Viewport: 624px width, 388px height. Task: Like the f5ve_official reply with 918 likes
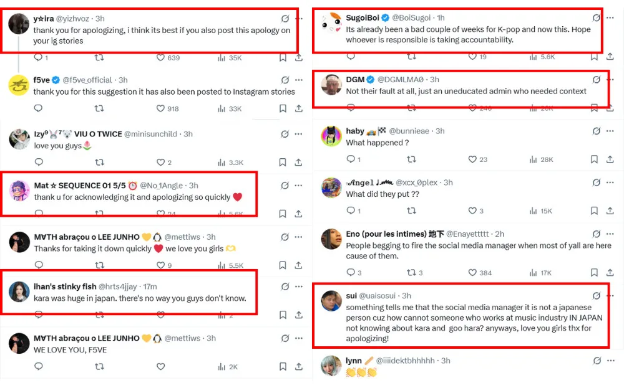[160, 108]
